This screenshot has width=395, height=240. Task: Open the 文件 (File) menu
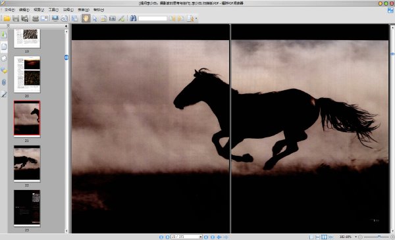(x=10, y=10)
